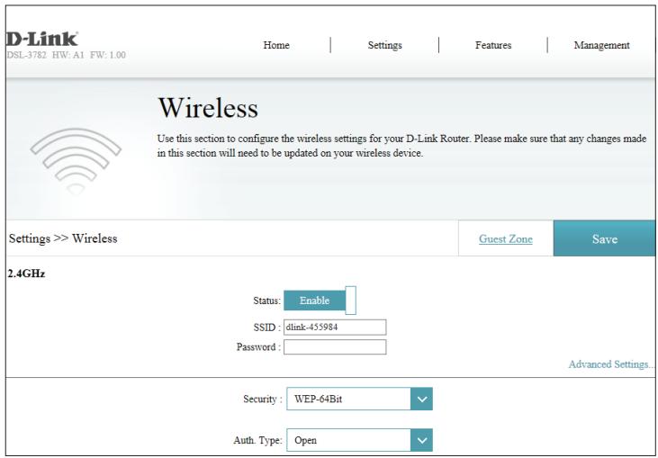The height and width of the screenshot is (458, 658).
Task: Open the Home menu
Action: [x=276, y=45]
